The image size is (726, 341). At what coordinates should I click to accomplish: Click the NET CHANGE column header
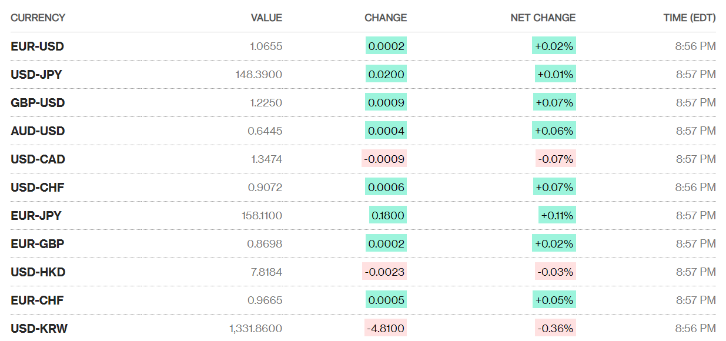[543, 18]
